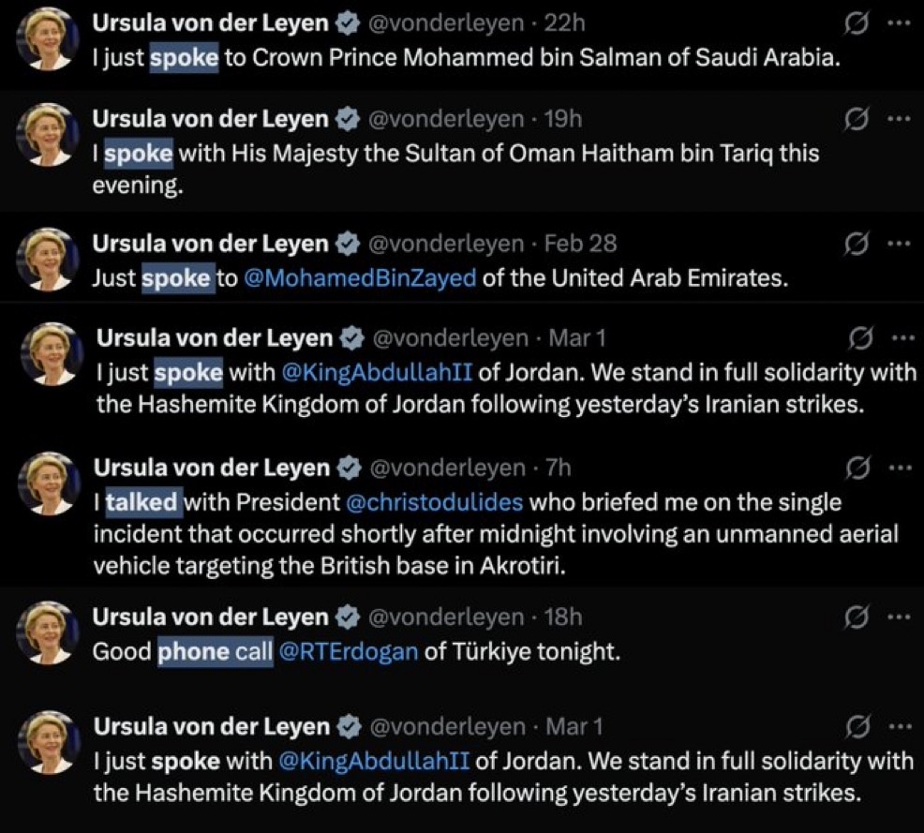924x833 pixels.
Task: Expand the three-dot menu on the Oman tweet
Action: [x=899, y=118]
